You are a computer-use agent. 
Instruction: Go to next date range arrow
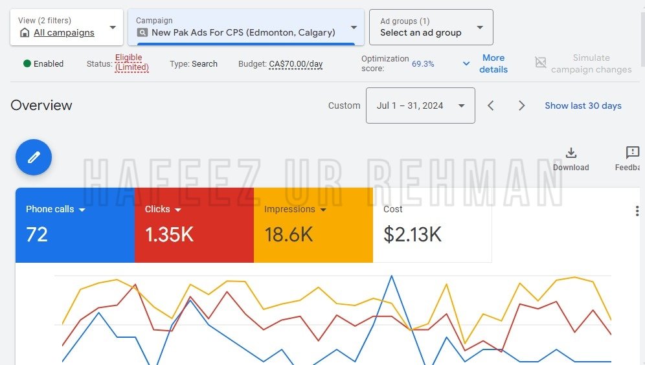pos(521,105)
